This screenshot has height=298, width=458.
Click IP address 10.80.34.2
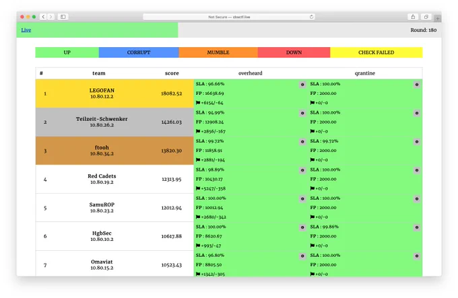point(102,153)
